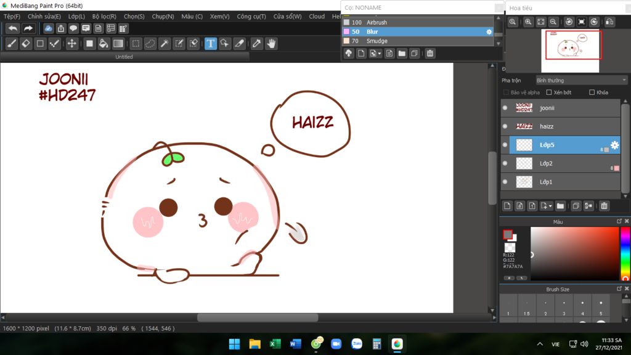Select the Bucket fill tool

[104, 44]
